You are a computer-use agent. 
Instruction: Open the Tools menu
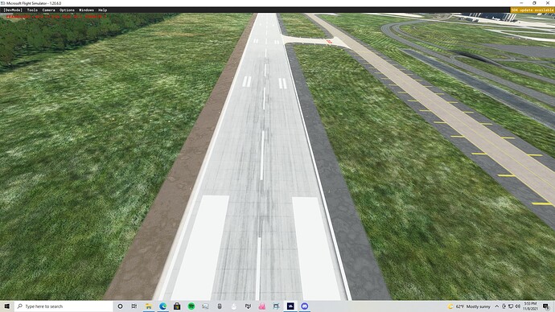(32, 10)
